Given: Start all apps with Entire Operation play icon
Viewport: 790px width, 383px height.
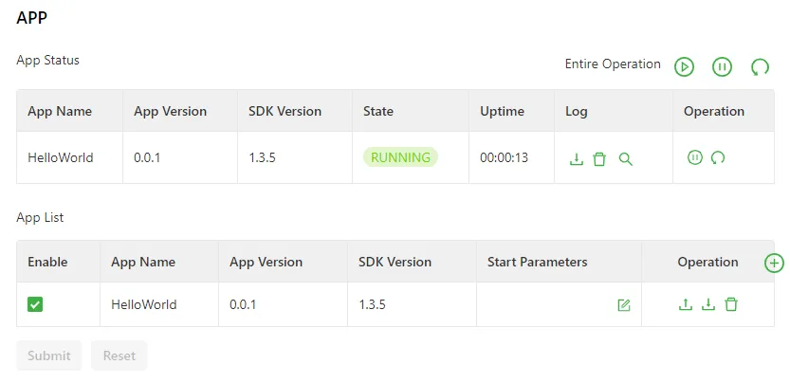Looking at the screenshot, I should [x=684, y=66].
